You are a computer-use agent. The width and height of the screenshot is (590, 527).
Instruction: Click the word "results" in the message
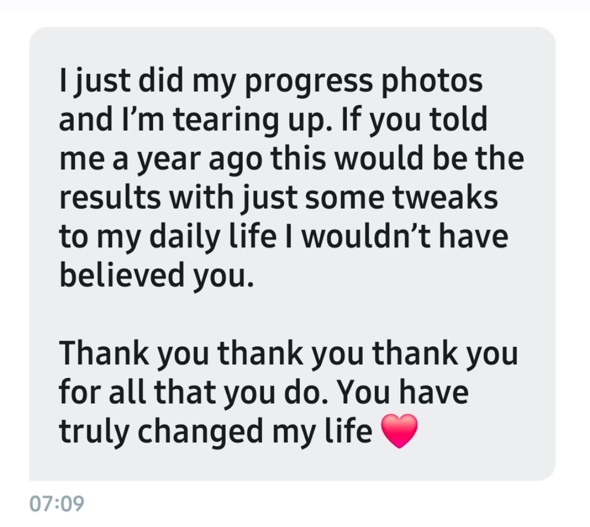110,198
